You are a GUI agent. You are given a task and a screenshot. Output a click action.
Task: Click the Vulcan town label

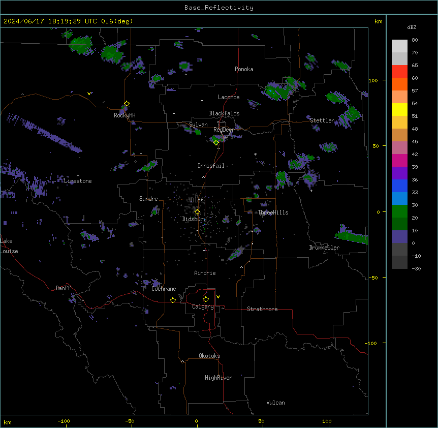pyautogui.click(x=276, y=403)
